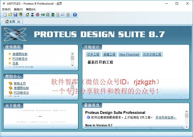The width and height of the screenshot is (193, 137).
Task: Click the 打开工程 button
Action: (x=93, y=54)
